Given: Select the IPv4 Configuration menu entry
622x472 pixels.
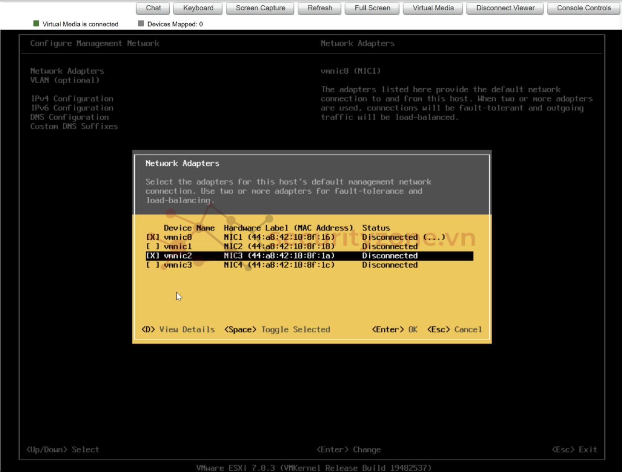Looking at the screenshot, I should click(x=72, y=99).
